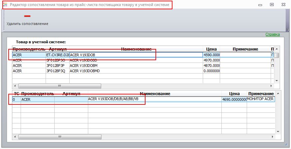This screenshot has width=291, height=149.
Task: Click Артикул header in upper table
Action: (58, 49)
